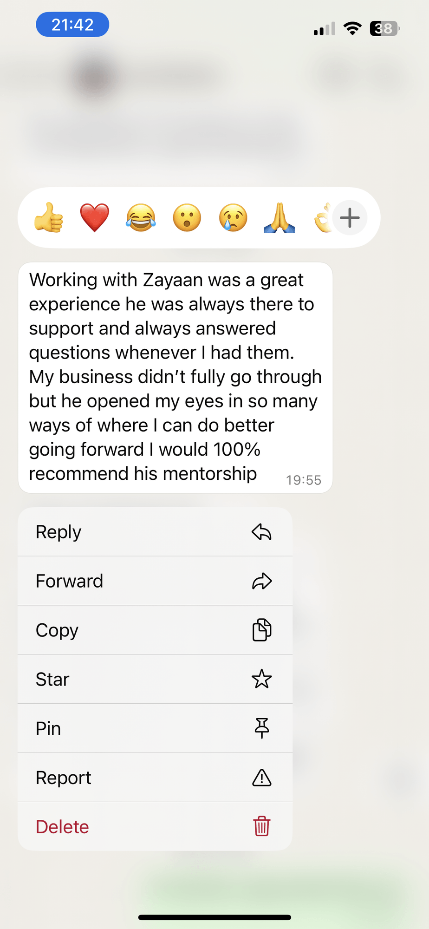Image resolution: width=429 pixels, height=929 pixels.
Task: Tap the report warning triangle icon
Action: (262, 778)
